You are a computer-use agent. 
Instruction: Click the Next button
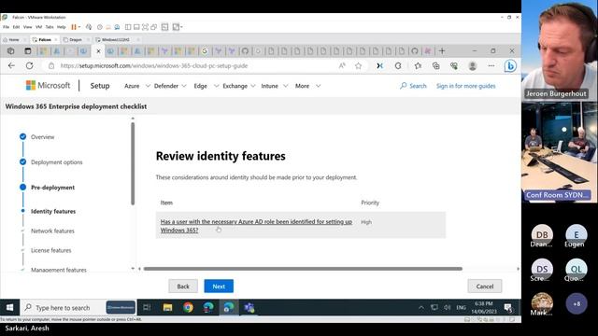pos(219,287)
